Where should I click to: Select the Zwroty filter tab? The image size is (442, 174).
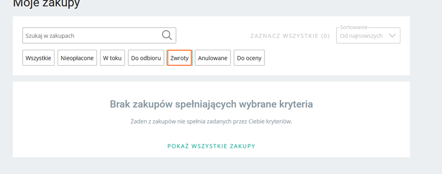pos(179,58)
